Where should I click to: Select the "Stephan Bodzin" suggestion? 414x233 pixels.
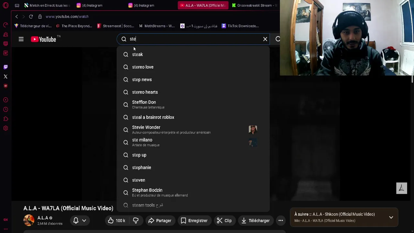[193, 193]
